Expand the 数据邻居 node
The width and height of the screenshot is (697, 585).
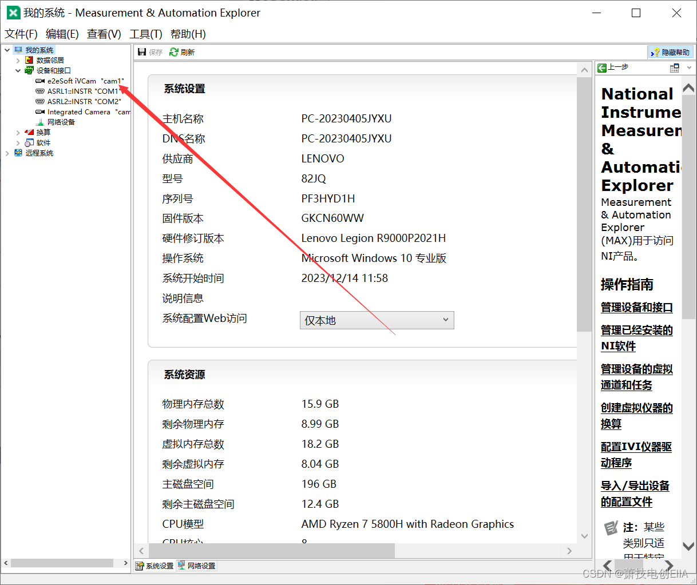pyautogui.click(x=18, y=61)
